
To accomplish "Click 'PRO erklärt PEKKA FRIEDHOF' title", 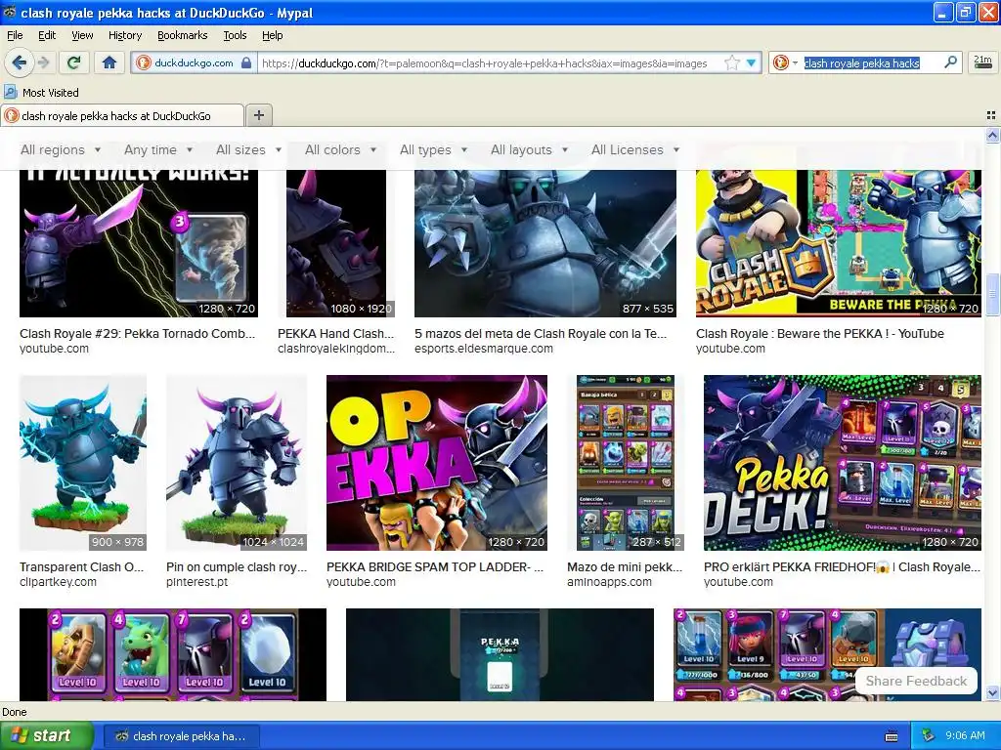I will point(842,567).
